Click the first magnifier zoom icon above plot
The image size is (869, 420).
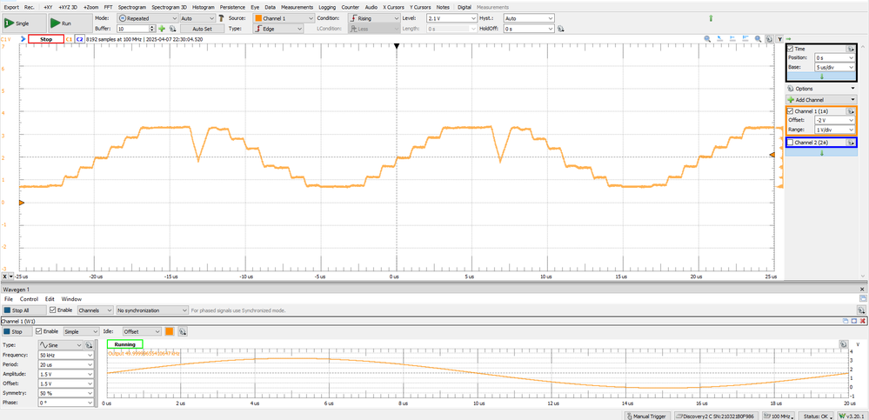coord(707,39)
